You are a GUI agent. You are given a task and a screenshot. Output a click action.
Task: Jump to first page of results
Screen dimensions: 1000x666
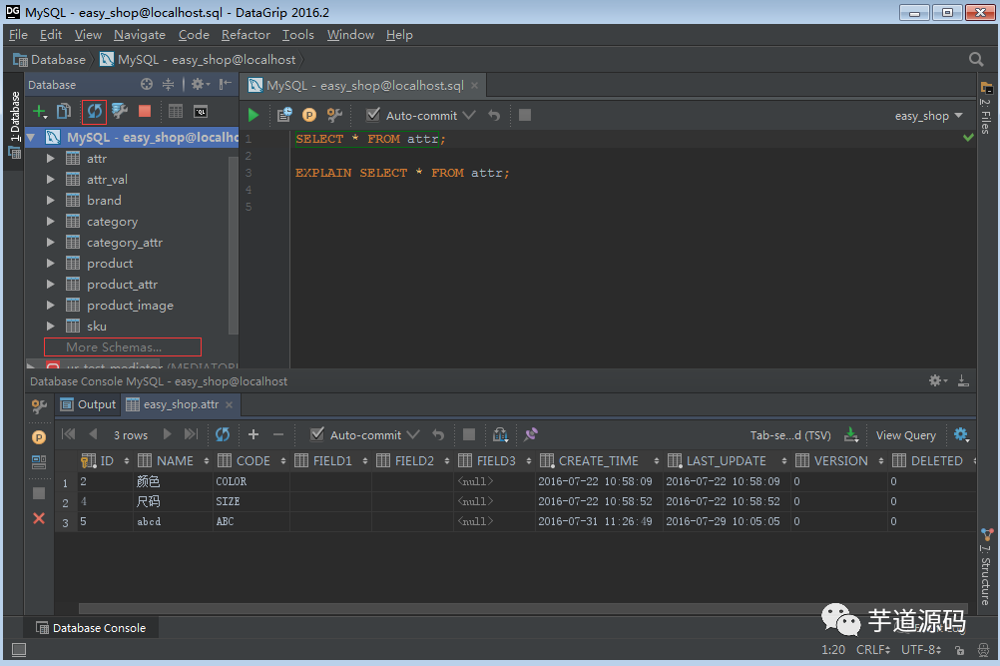pos(68,434)
